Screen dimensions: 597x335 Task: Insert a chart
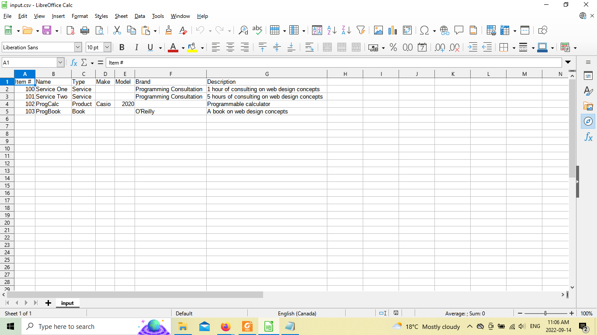click(x=393, y=30)
